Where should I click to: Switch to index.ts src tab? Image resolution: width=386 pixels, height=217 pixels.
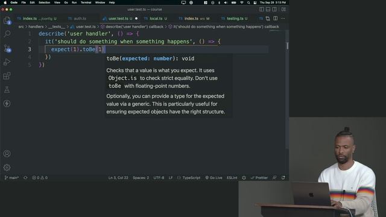(x=194, y=19)
